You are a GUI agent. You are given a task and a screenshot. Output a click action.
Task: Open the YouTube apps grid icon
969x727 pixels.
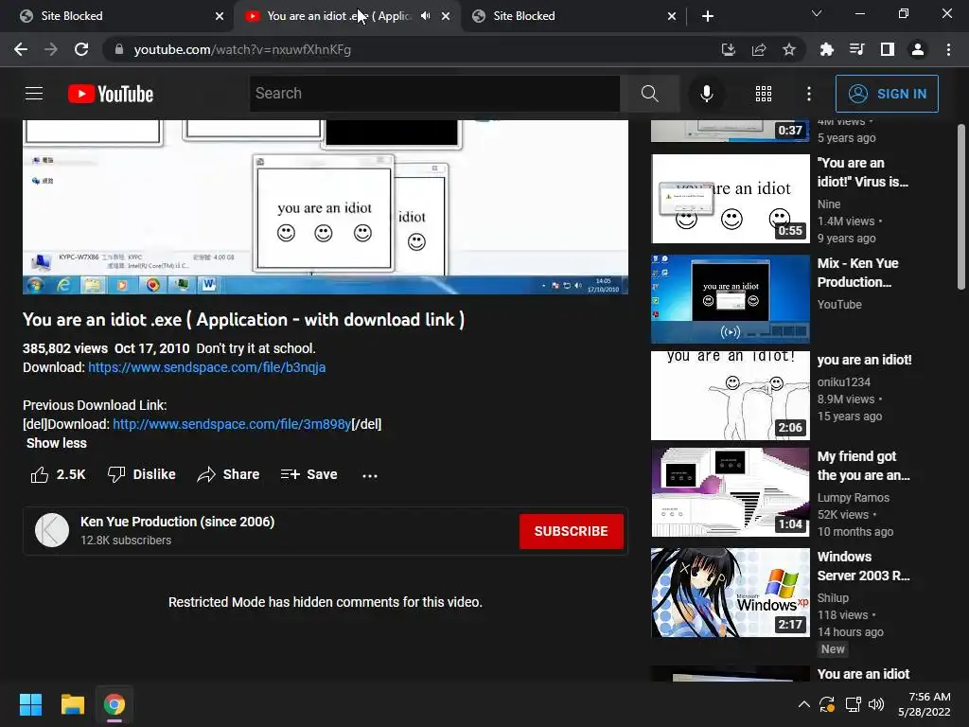tap(764, 94)
